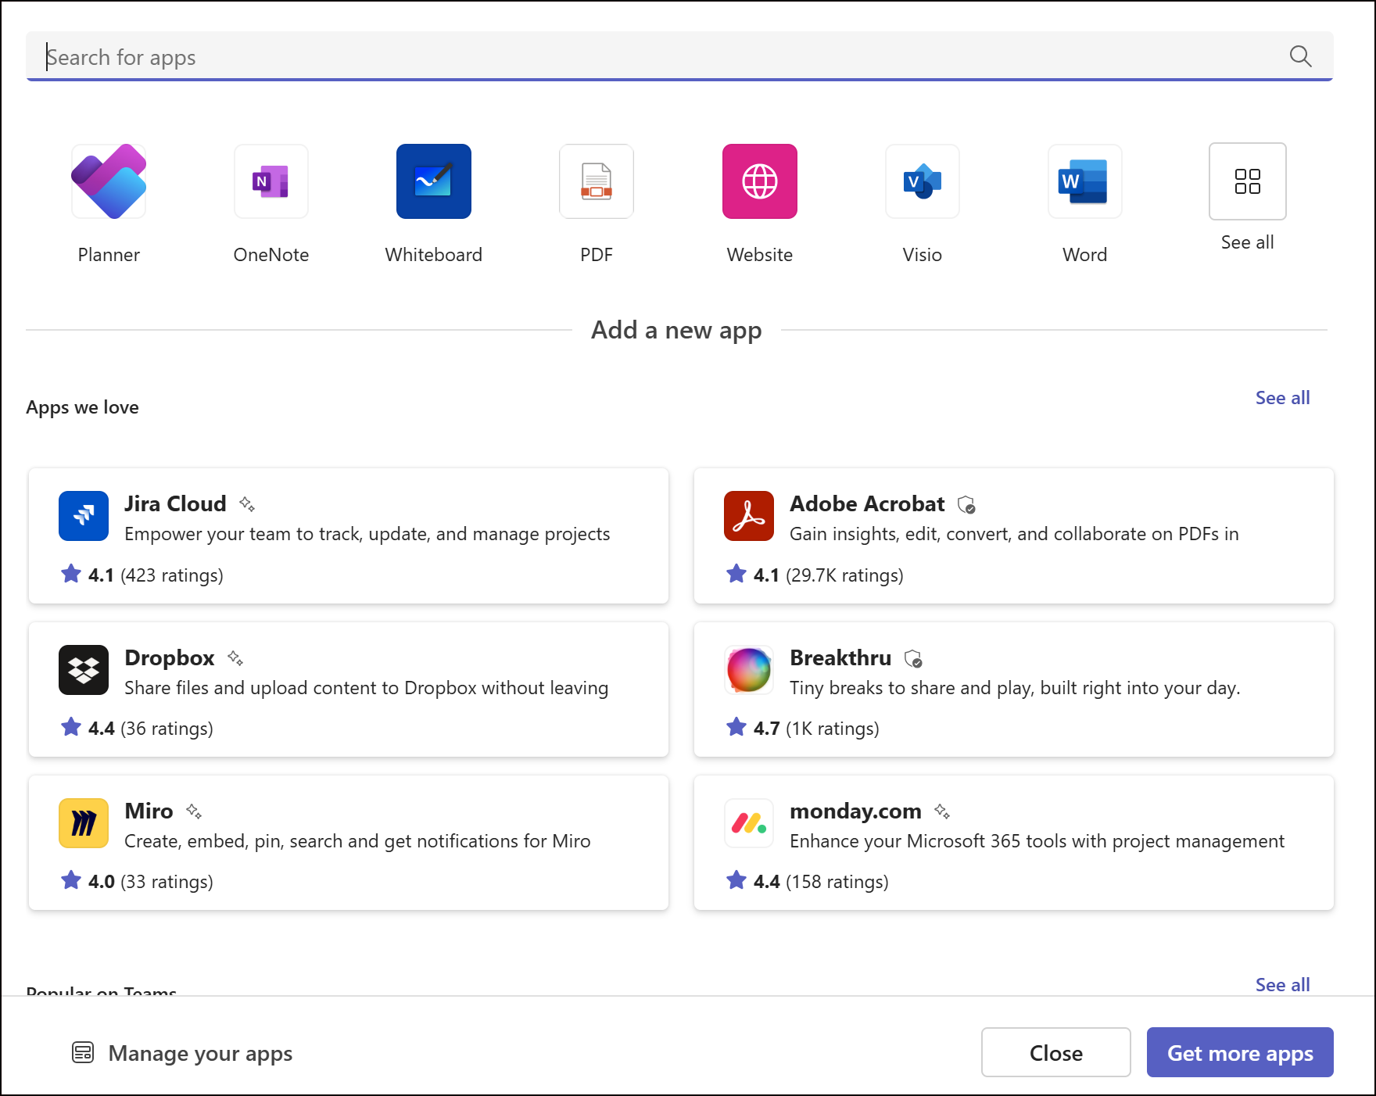1376x1096 pixels.
Task: Open the Planner app icon
Action: click(x=109, y=181)
